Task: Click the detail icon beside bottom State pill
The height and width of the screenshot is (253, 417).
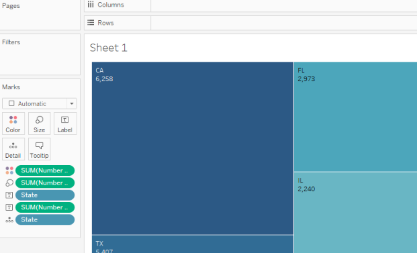Action: click(9, 219)
